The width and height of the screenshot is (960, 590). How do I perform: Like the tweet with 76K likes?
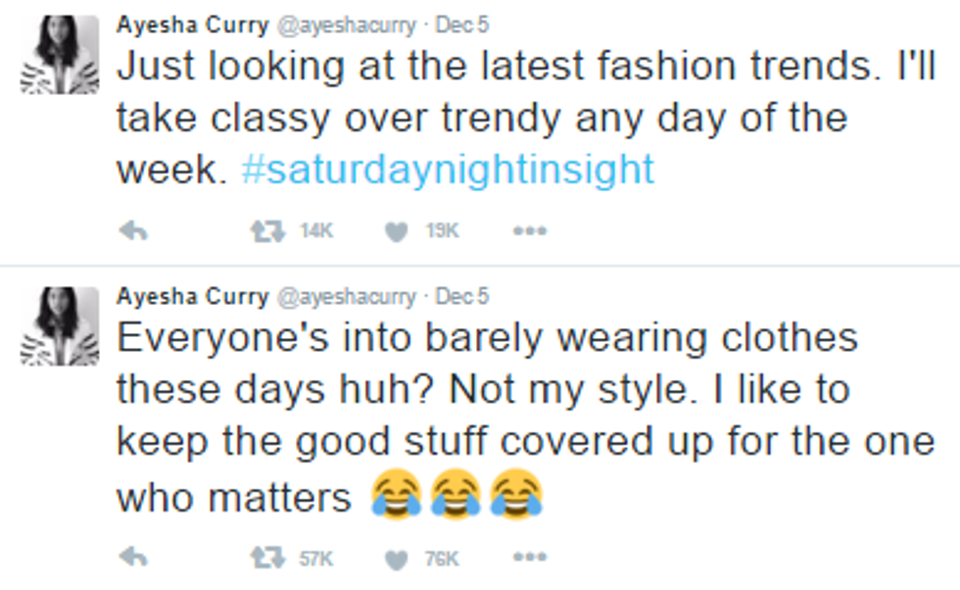[x=397, y=558]
